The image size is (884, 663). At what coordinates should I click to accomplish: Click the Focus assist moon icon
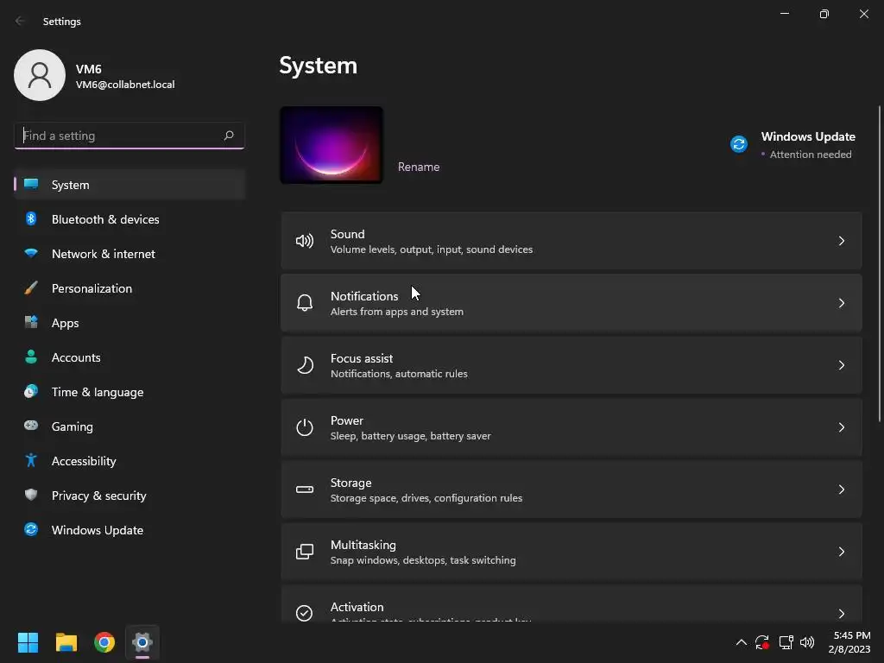click(305, 365)
